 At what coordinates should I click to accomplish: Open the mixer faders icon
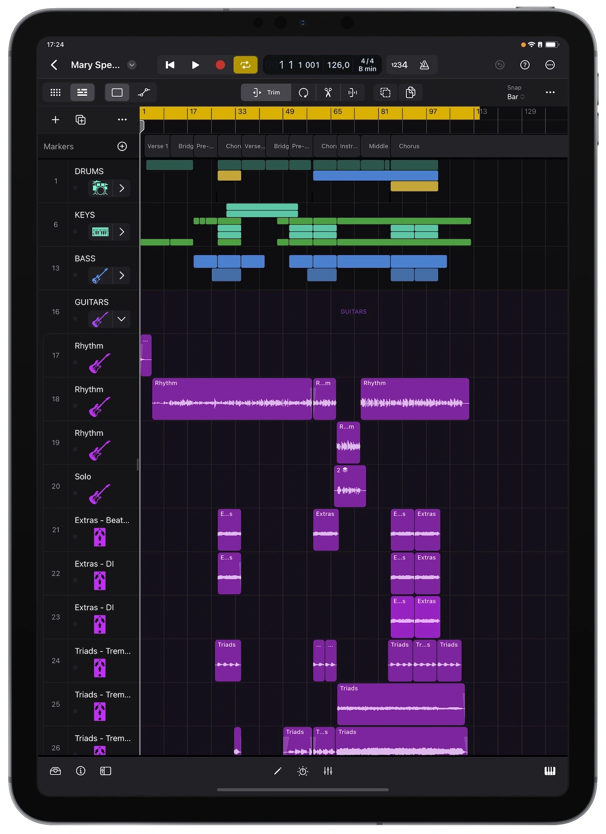(328, 771)
